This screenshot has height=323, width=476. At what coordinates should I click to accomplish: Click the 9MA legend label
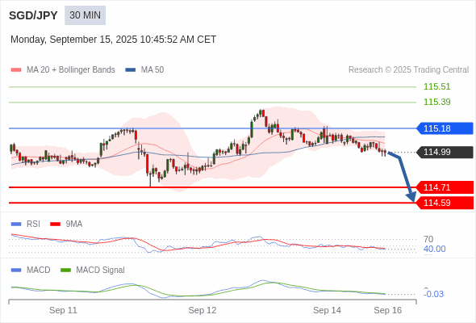73,224
